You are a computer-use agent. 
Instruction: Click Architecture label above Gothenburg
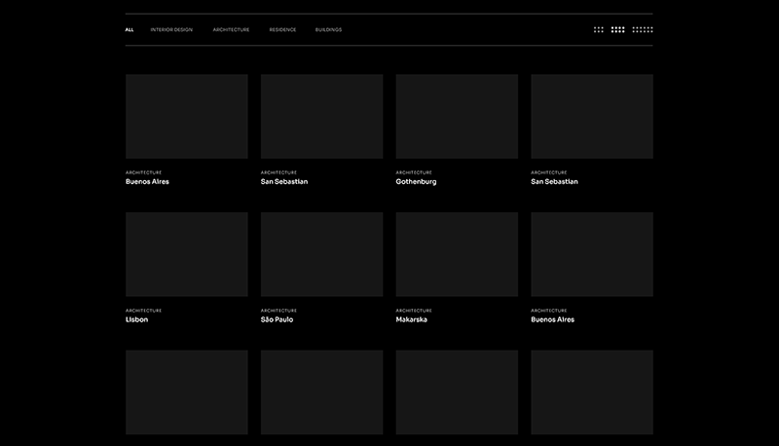pyautogui.click(x=414, y=172)
